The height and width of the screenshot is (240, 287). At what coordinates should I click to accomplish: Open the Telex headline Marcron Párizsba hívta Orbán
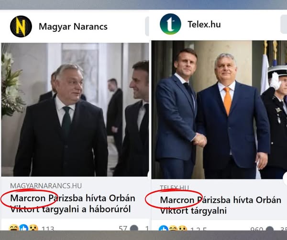pos(221,205)
